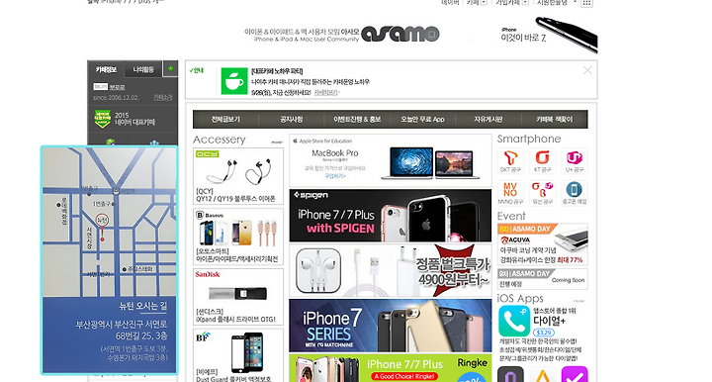Open the 8차 ASAMO DAY ACUVA event banner
This screenshot has height=382, width=712.
pos(543,244)
